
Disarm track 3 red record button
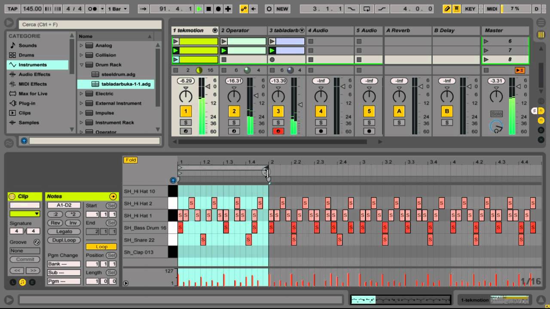278,131
